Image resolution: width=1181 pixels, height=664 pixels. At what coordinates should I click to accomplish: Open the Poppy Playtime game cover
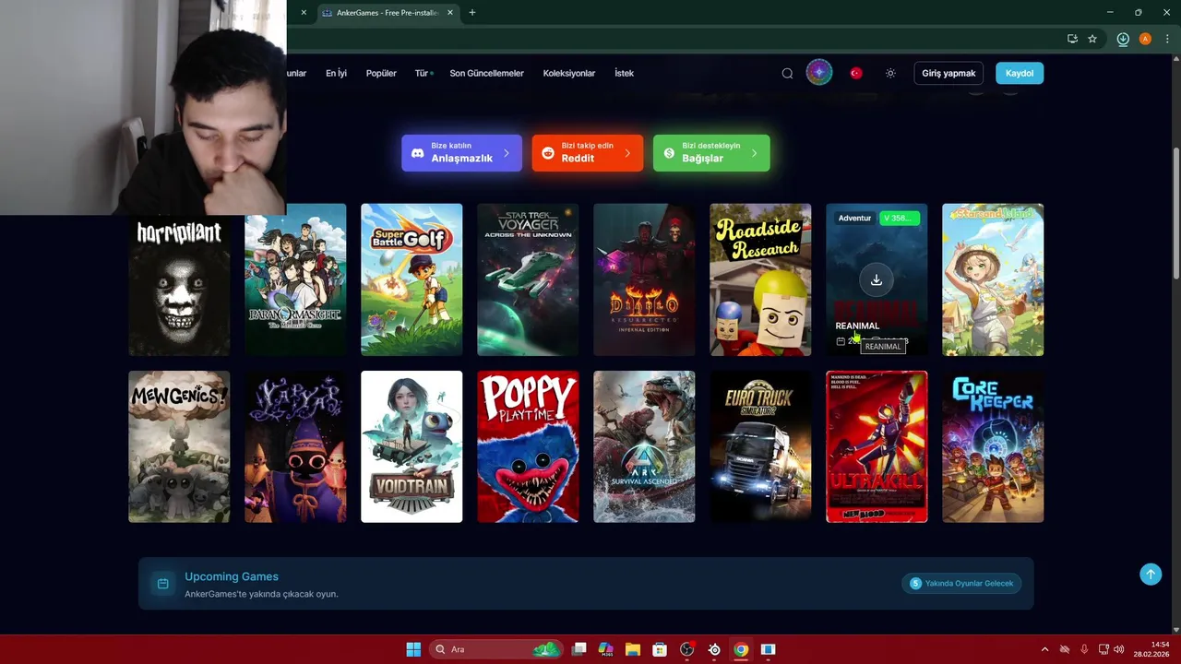tap(528, 446)
